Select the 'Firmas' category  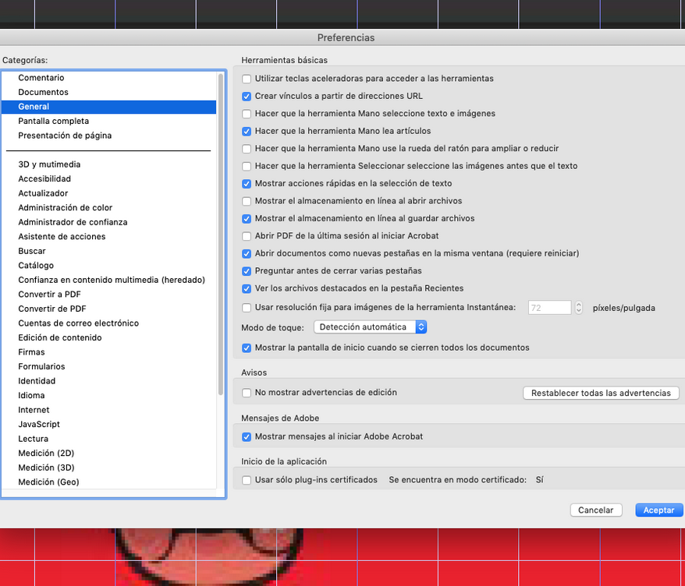(x=31, y=351)
